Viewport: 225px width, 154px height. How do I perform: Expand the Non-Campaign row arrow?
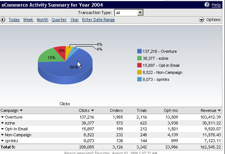pos(2,135)
